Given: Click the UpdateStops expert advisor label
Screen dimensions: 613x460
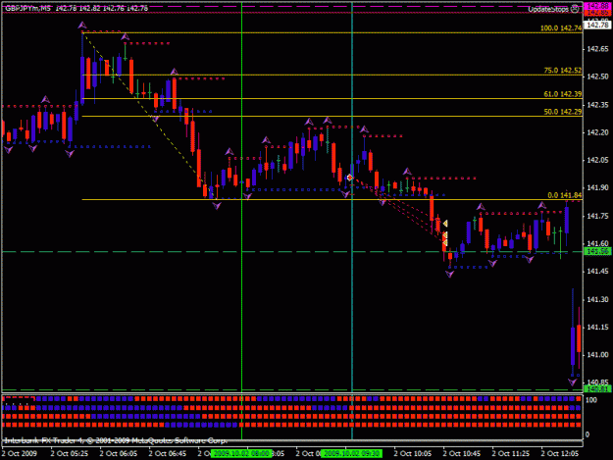Looking at the screenshot, I should point(548,9).
